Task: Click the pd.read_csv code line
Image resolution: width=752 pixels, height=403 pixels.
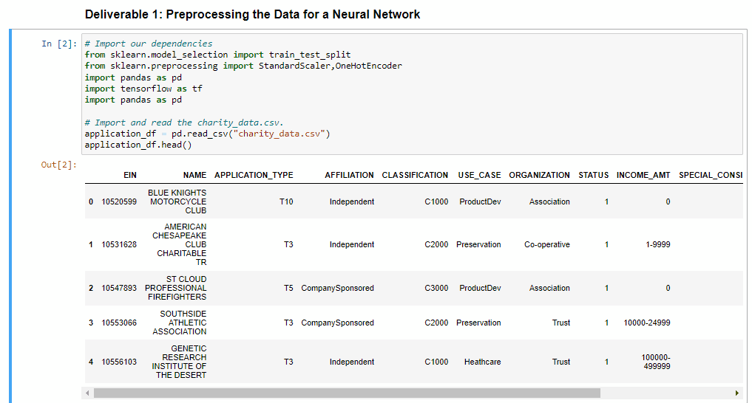Action: 207,134
